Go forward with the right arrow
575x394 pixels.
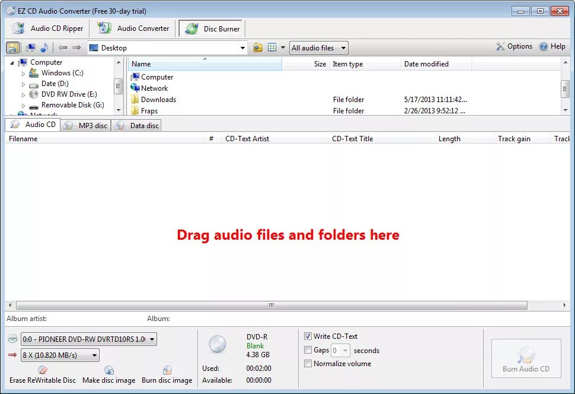coord(76,47)
